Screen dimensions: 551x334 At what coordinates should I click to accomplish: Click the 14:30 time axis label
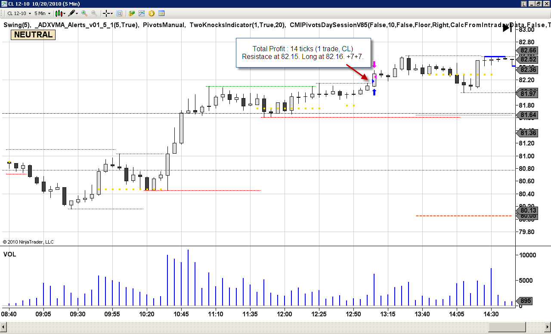pos(491,314)
